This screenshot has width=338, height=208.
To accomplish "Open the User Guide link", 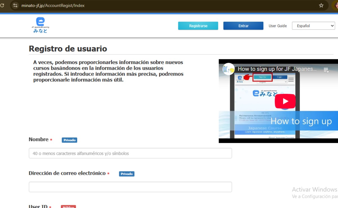I will coord(277,26).
